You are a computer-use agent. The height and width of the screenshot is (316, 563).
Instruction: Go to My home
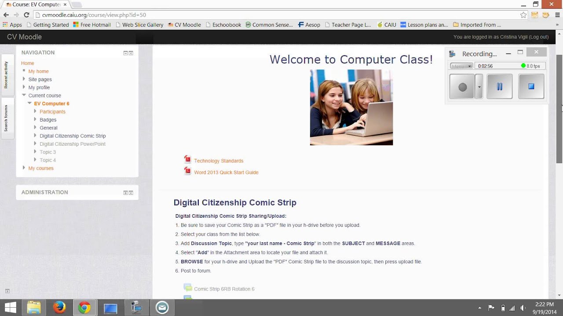pos(39,71)
